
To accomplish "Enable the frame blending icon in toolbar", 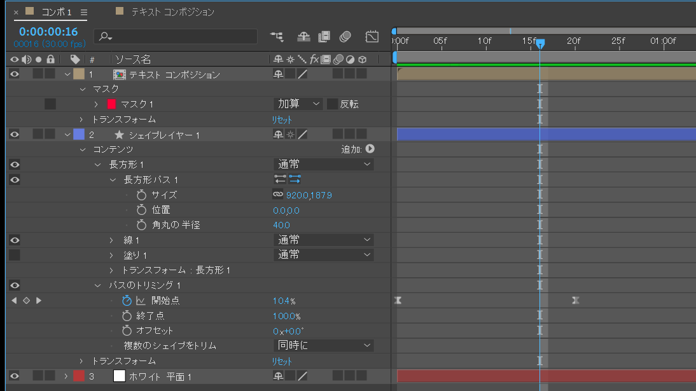I will 324,36.
